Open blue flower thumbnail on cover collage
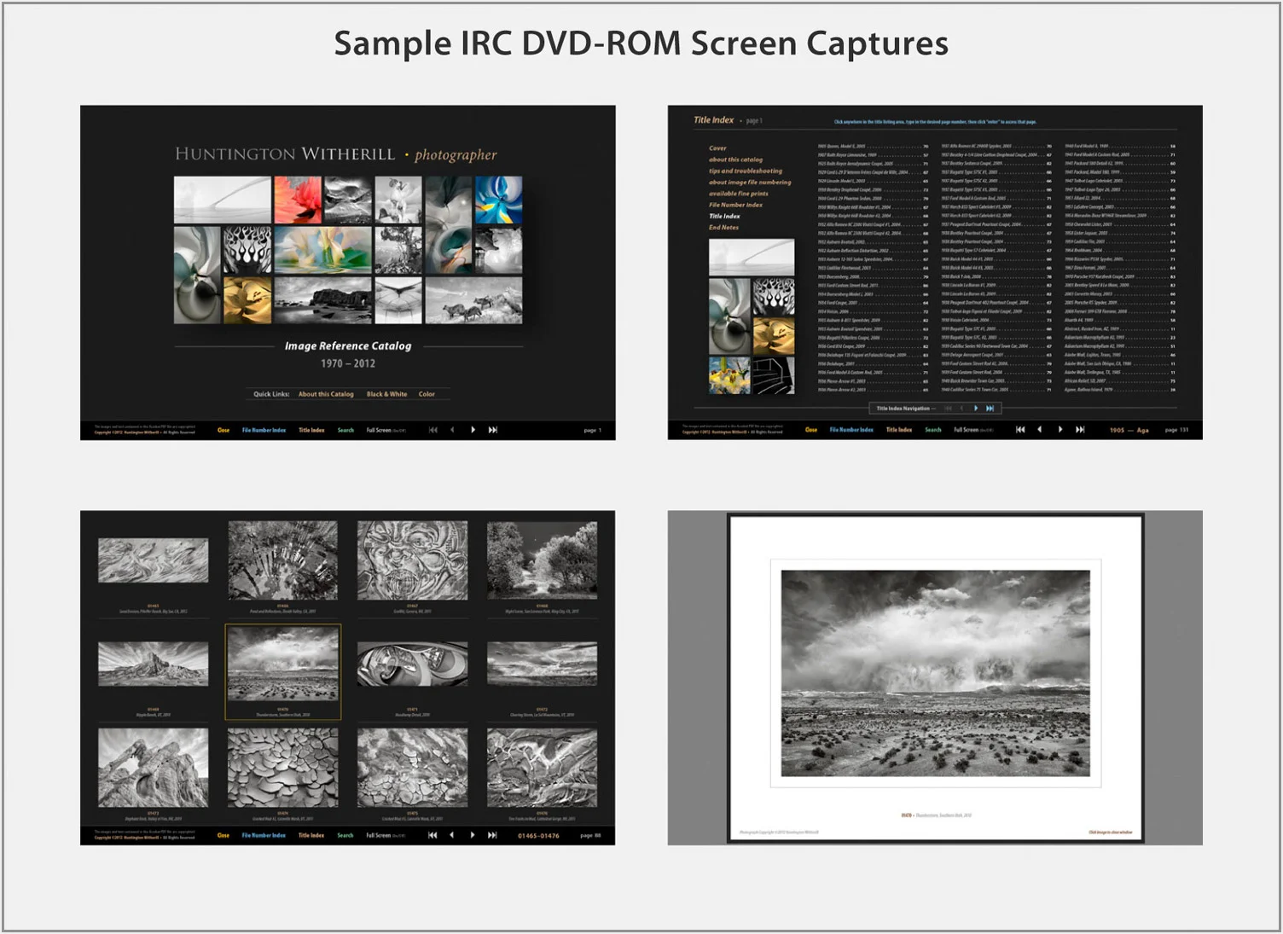Viewport: 1283px width, 934px height. point(498,200)
